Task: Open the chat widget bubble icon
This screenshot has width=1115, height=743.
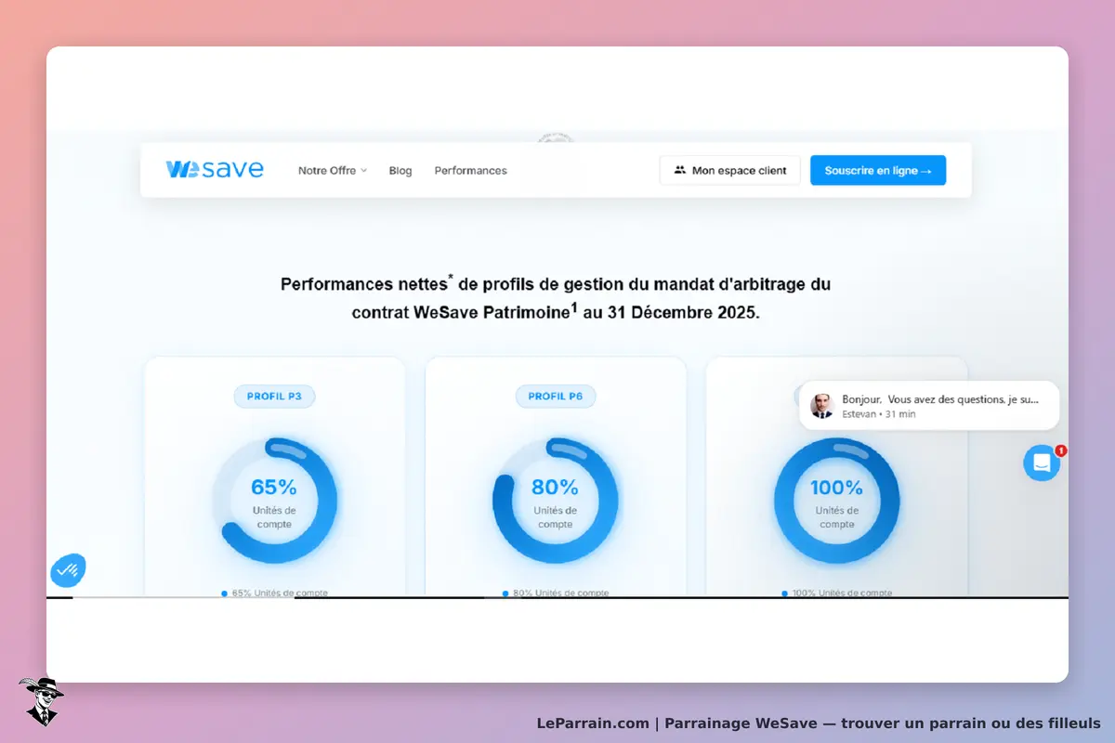Action: (x=1042, y=463)
